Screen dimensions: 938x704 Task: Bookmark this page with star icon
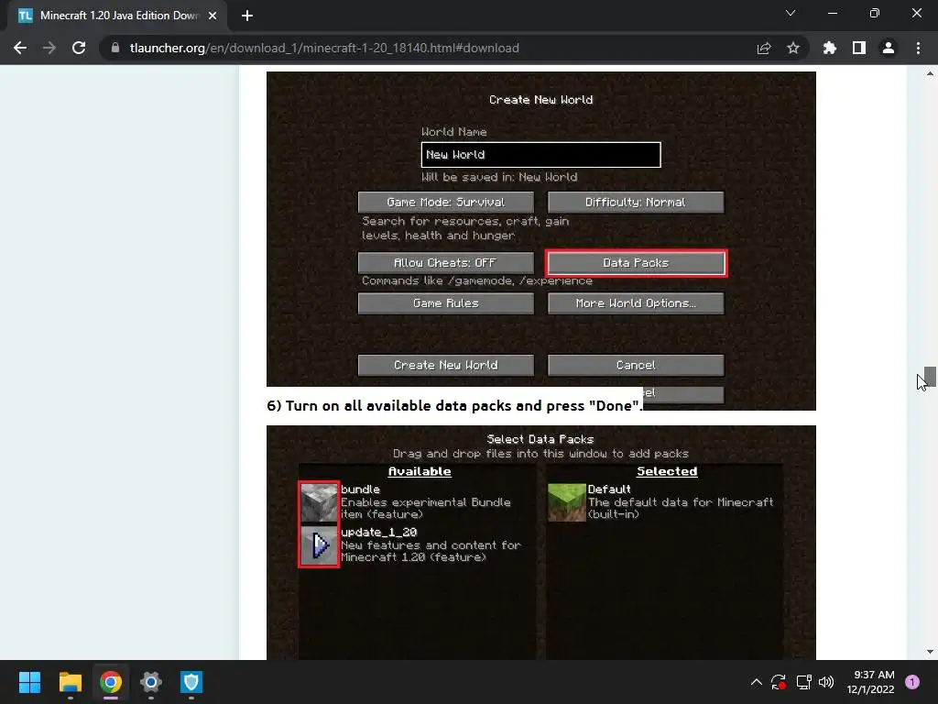tap(793, 48)
